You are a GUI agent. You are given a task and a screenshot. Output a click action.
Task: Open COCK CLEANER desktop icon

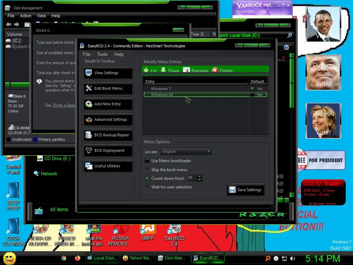coord(13,232)
